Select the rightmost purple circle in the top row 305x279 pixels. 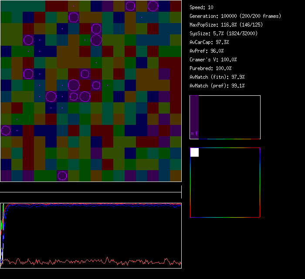pyautogui.click(x=153, y=6)
